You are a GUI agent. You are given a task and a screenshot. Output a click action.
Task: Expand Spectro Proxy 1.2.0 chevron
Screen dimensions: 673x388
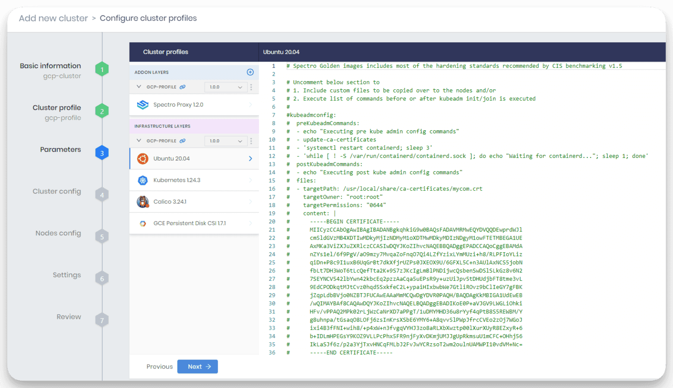click(250, 105)
